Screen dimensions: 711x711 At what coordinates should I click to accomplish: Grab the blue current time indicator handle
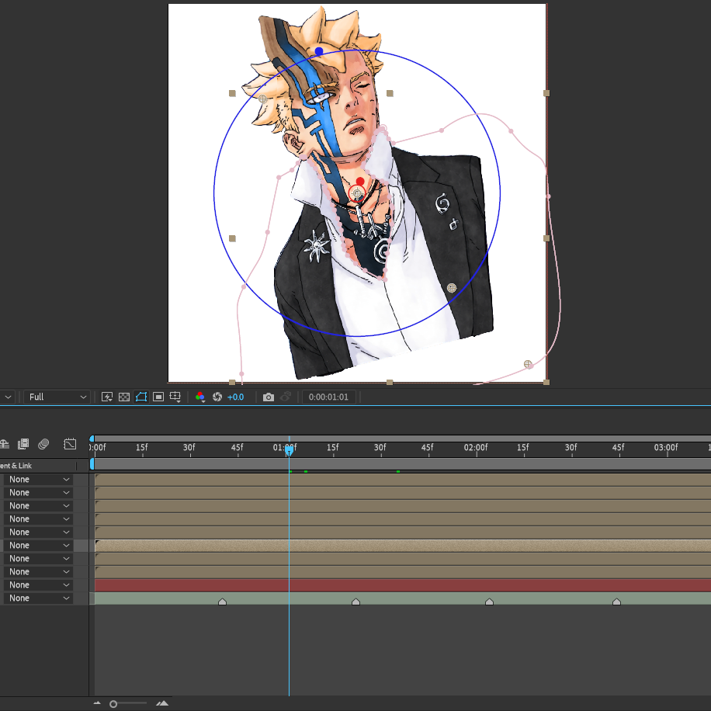[289, 451]
